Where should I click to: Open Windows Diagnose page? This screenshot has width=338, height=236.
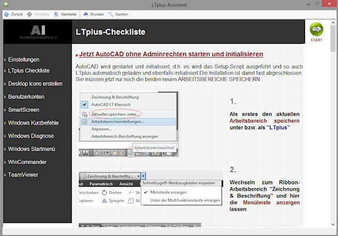click(31, 136)
